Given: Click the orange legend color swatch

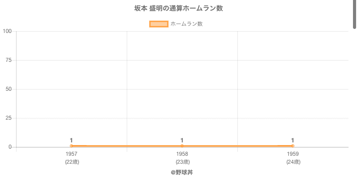Looking at the screenshot, I should pos(158,24).
